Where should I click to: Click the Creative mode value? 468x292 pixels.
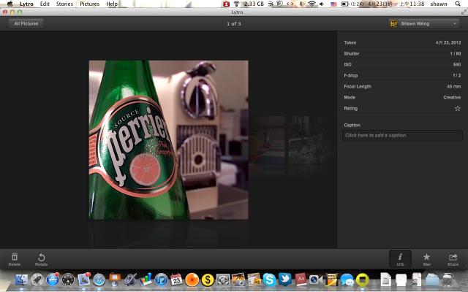452,97
